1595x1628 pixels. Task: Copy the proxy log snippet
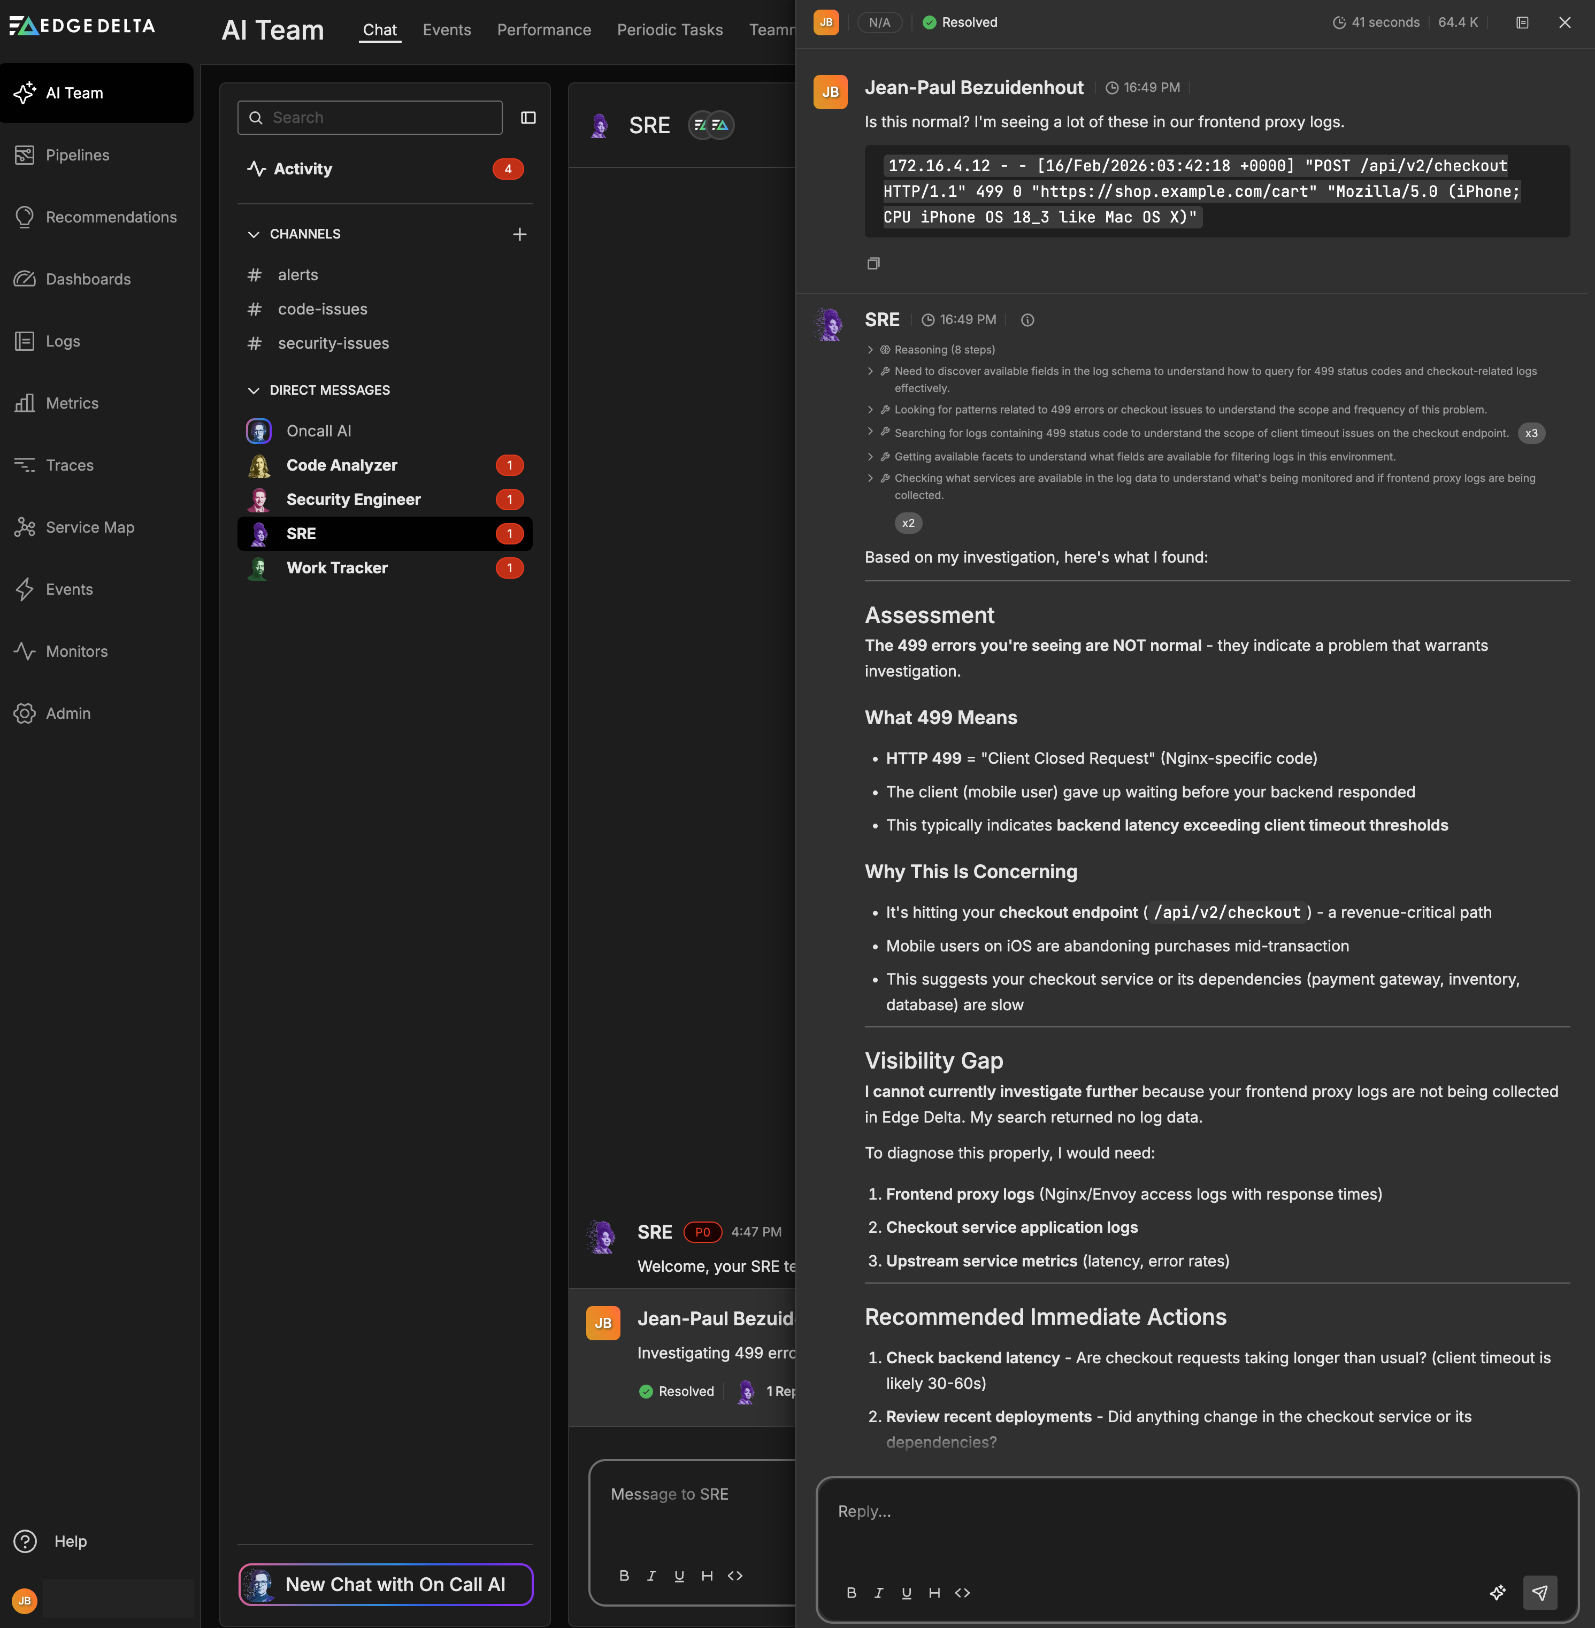click(x=874, y=262)
